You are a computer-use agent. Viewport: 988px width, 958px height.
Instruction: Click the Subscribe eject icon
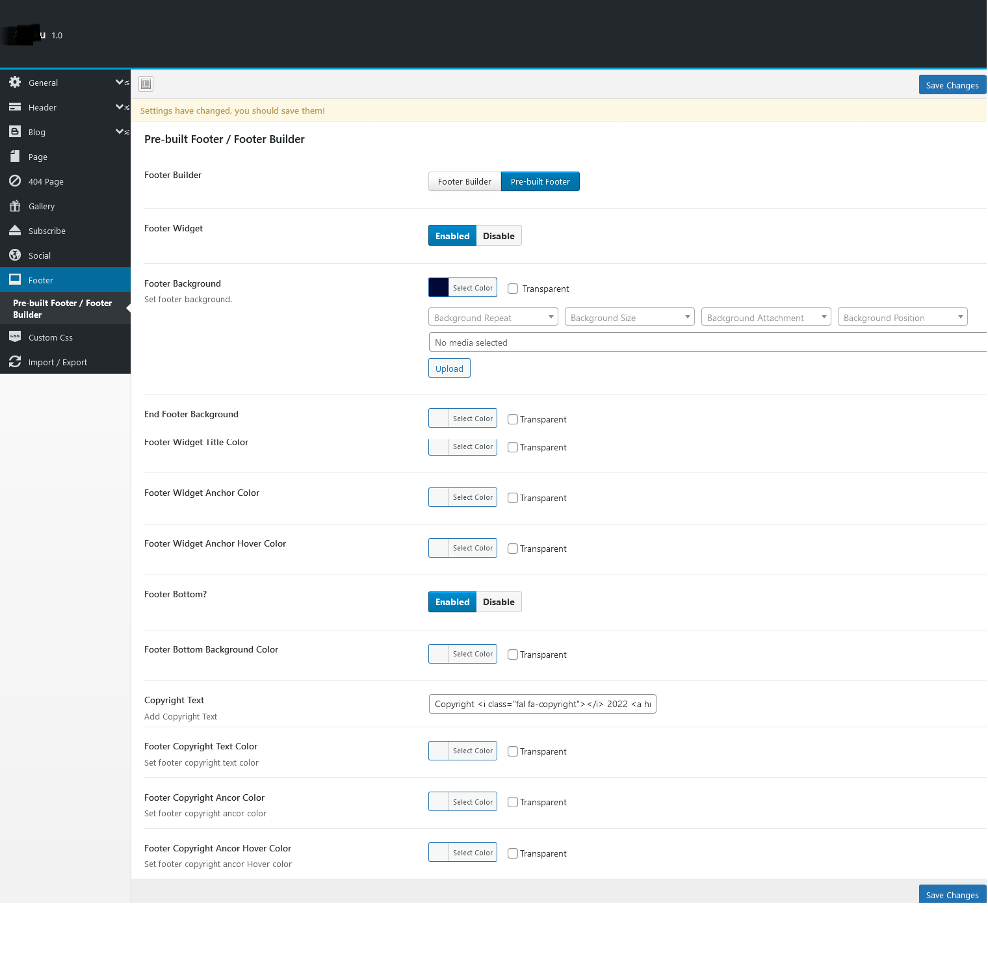(15, 231)
